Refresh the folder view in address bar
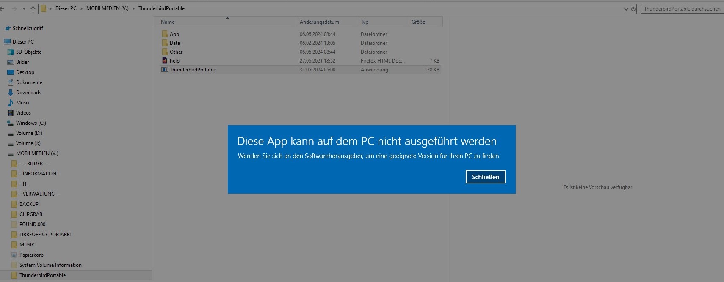 pos(633,9)
